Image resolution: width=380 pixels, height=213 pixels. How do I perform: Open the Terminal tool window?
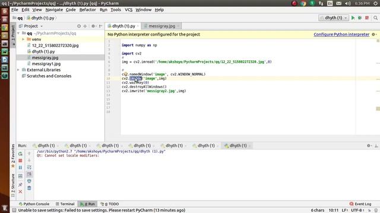65,204
